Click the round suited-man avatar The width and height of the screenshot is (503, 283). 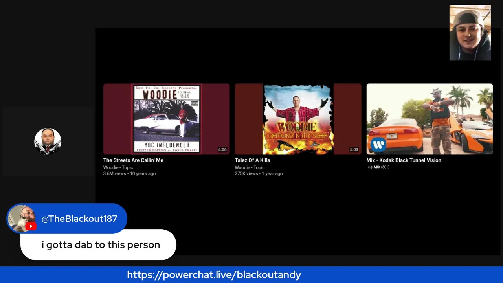pos(48,141)
